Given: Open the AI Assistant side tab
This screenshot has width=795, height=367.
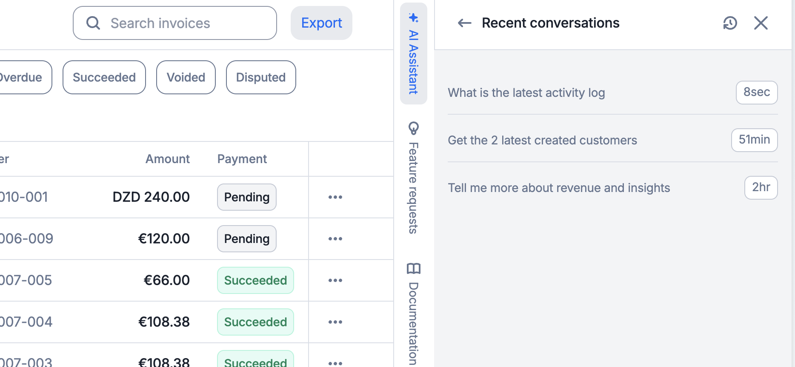Looking at the screenshot, I should click(413, 54).
